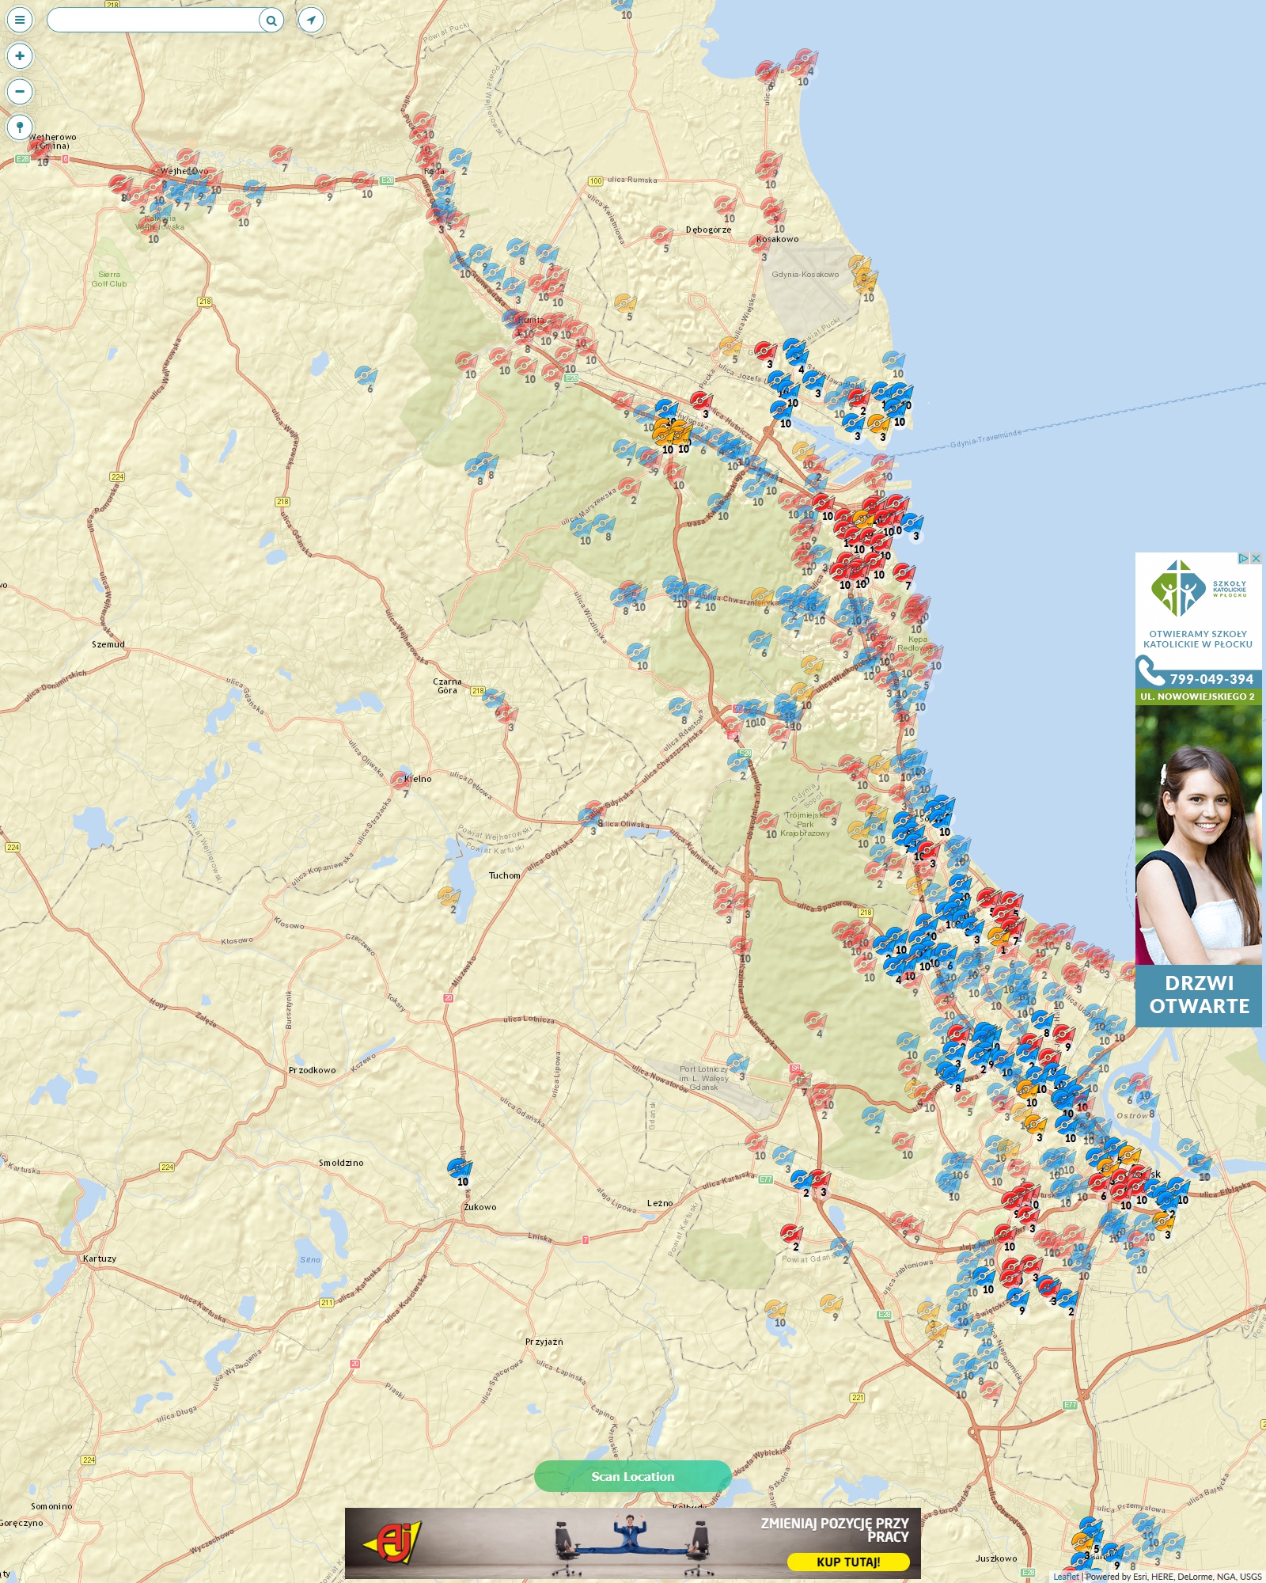
Task: Open the DRZWI OTWARTE ad banner
Action: [1199, 995]
